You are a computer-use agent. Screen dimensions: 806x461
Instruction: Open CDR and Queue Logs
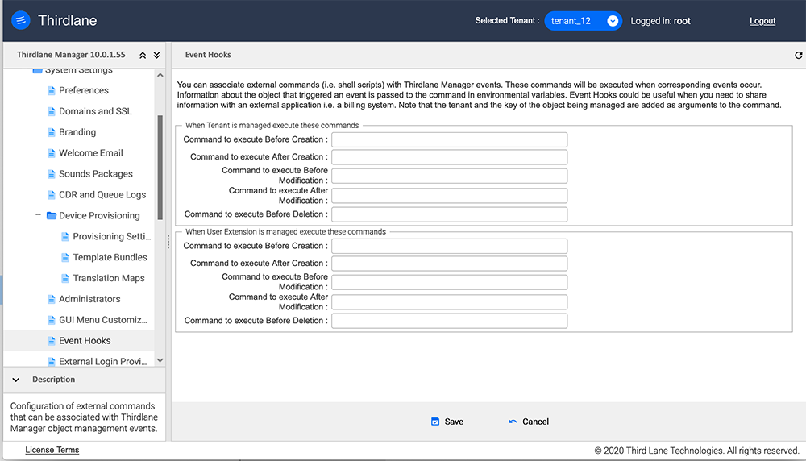click(x=102, y=195)
